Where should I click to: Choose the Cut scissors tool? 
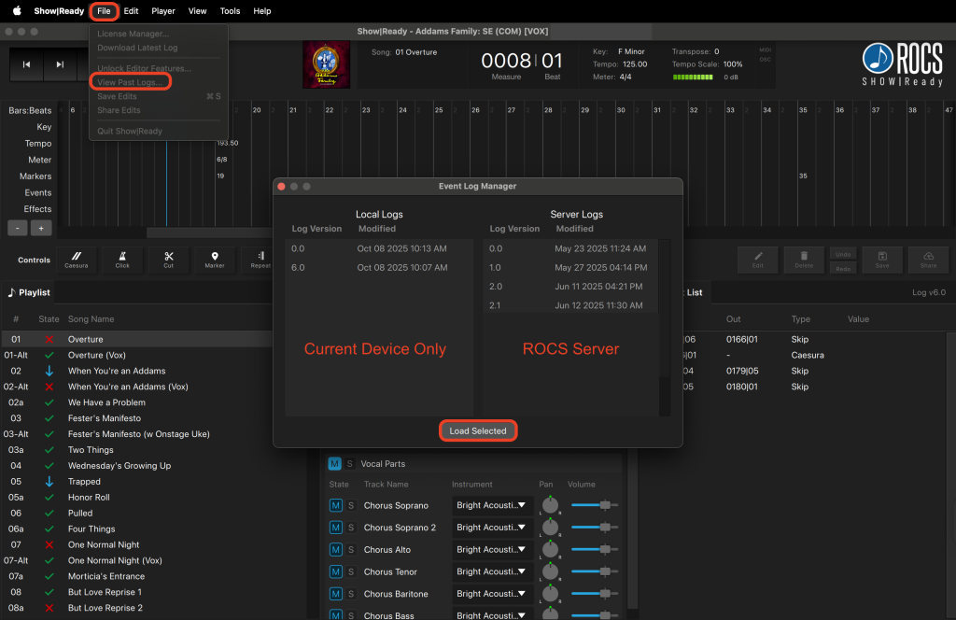point(169,259)
